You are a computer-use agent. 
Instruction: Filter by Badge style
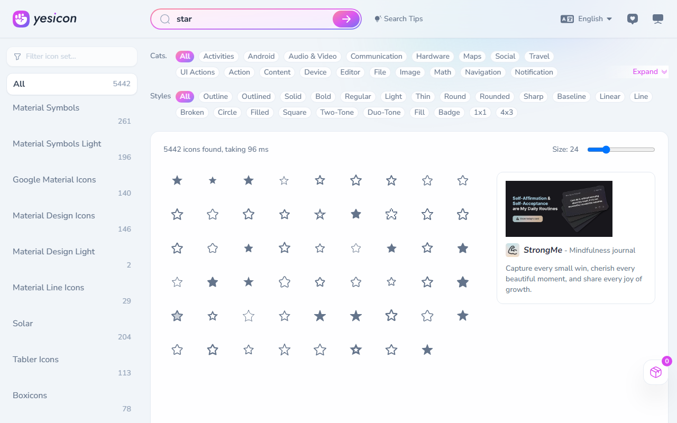pos(449,113)
